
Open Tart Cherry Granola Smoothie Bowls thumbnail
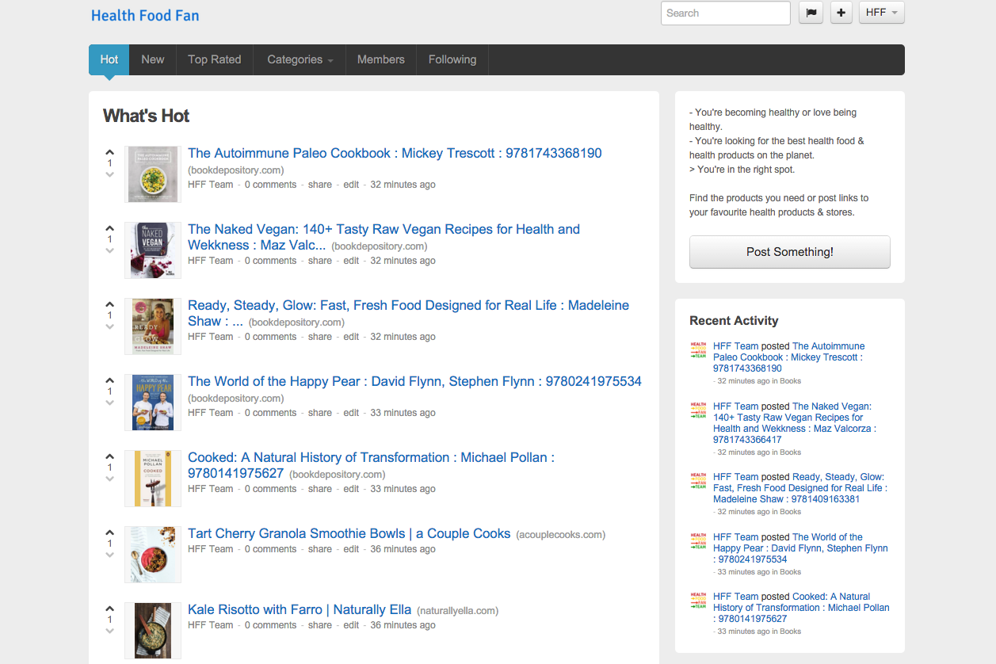click(153, 555)
